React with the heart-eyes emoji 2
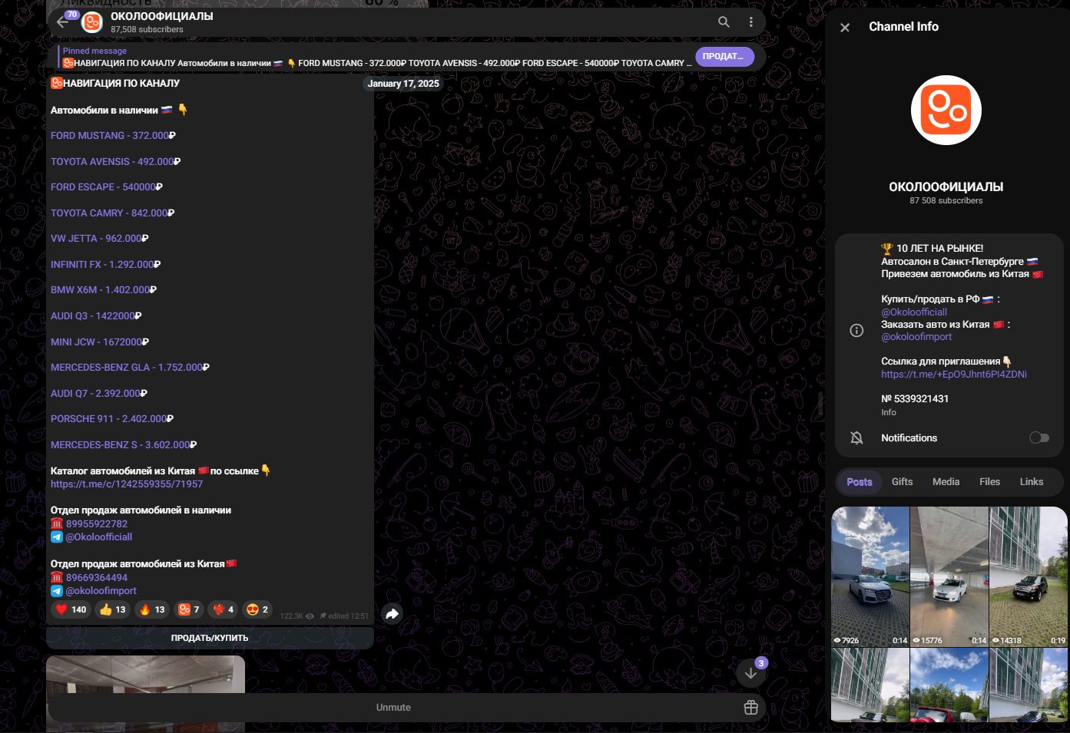The image size is (1070, 733). click(257, 609)
